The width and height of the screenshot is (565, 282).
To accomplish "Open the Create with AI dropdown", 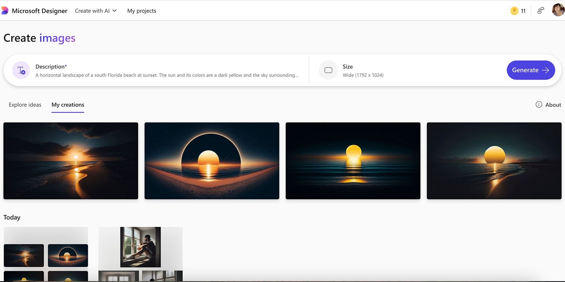I will [96, 11].
